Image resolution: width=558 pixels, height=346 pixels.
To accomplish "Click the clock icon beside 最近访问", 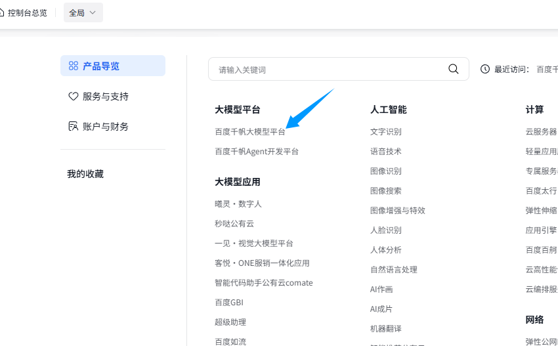I will coord(485,69).
